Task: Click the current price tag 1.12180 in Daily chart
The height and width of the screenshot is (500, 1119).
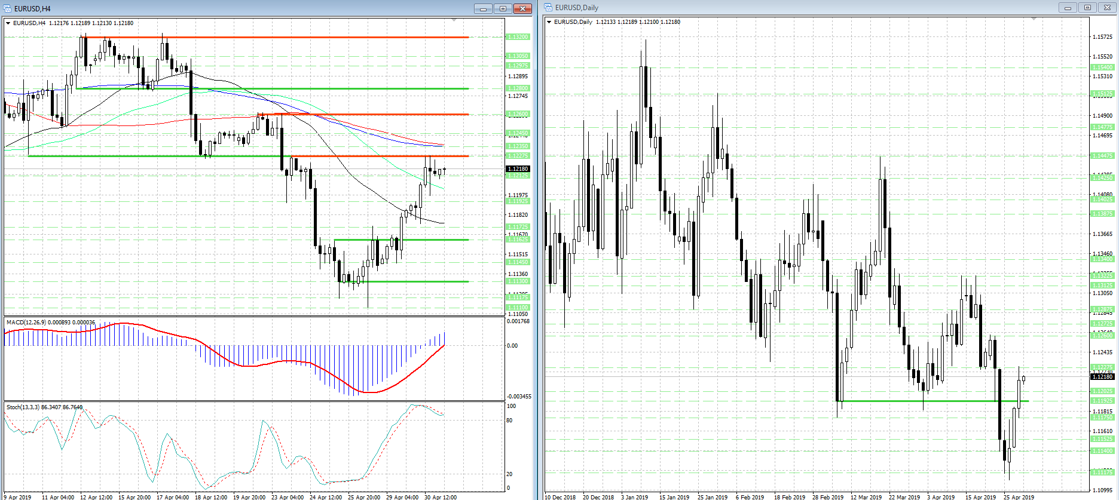Action: point(1103,377)
